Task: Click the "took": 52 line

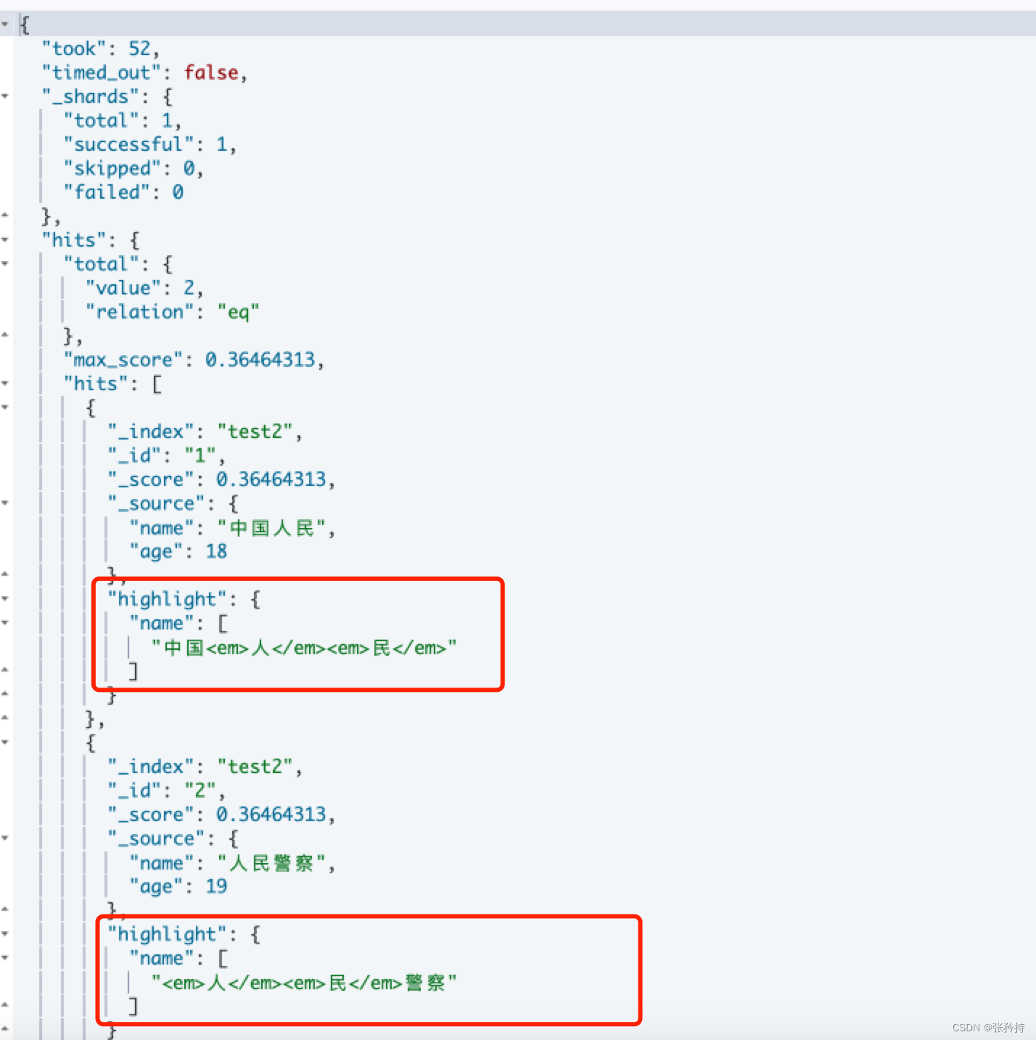Action: click(100, 49)
